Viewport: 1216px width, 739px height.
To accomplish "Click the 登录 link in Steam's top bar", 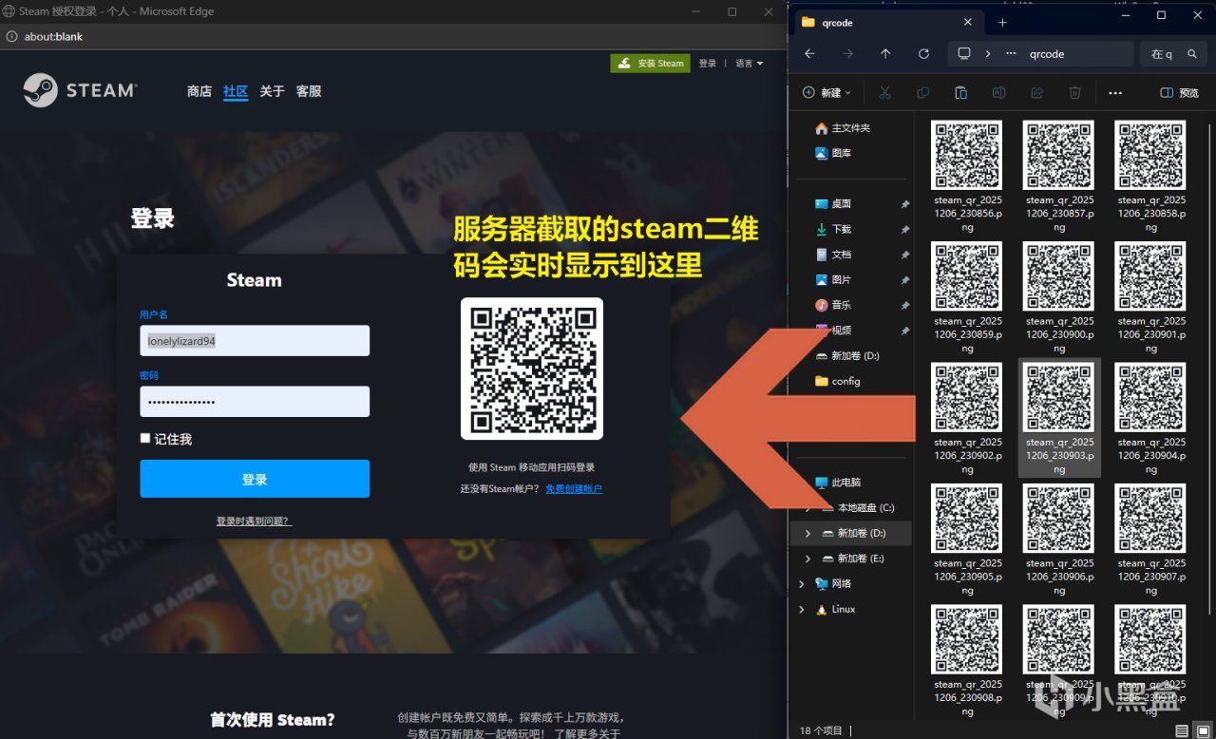I will [x=708, y=64].
